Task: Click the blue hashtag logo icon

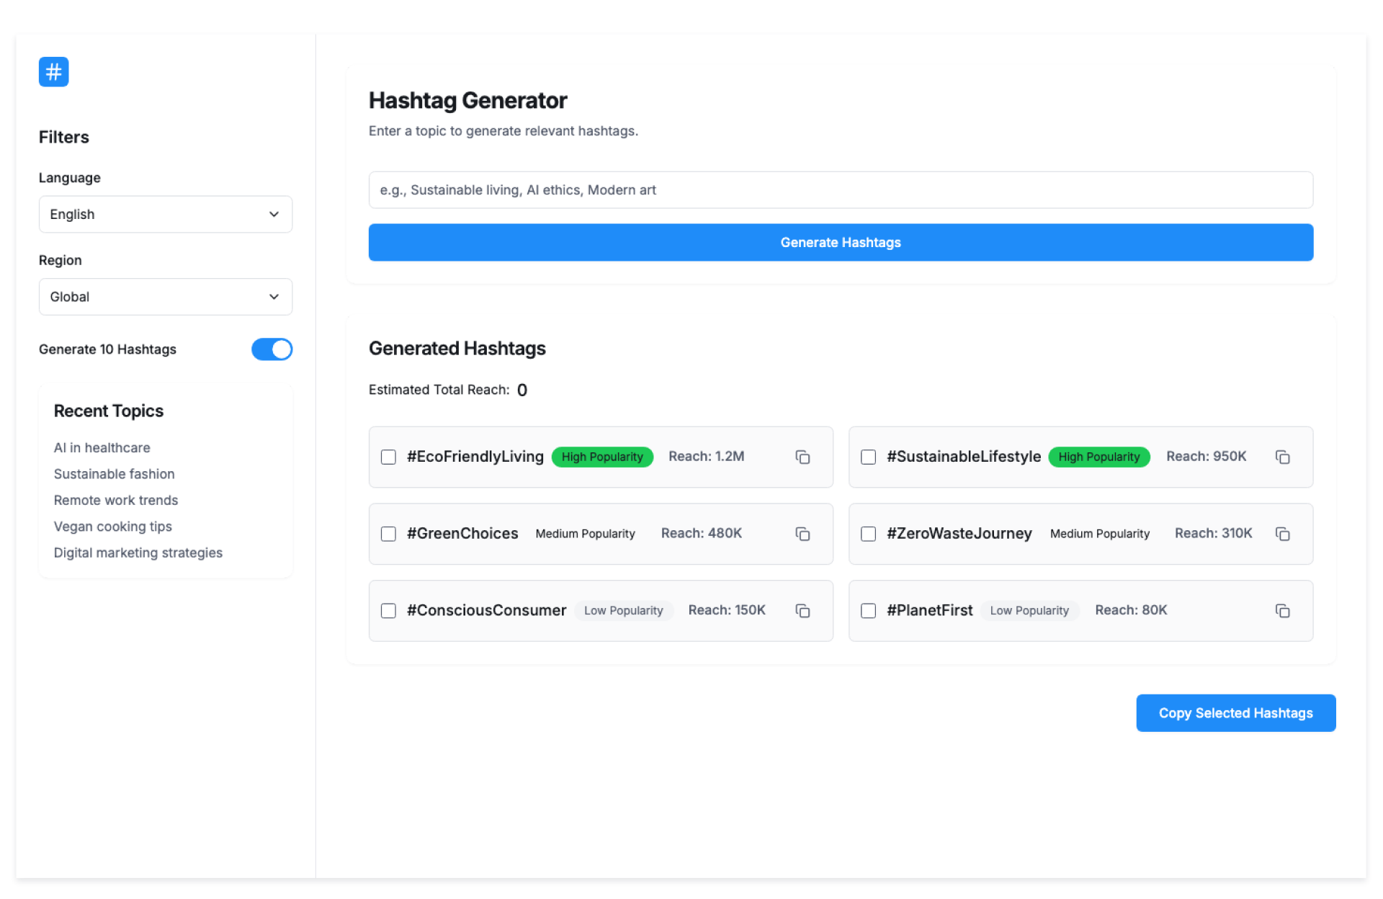Action: coord(53,72)
